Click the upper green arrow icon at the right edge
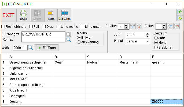This screenshot has height=107, width=184. coord(180,12)
